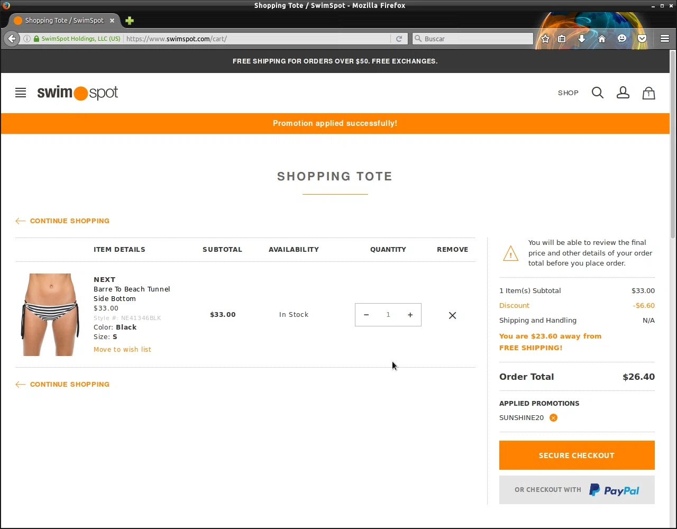Open the shopping tote bag icon
The width and height of the screenshot is (677, 529).
pos(648,93)
